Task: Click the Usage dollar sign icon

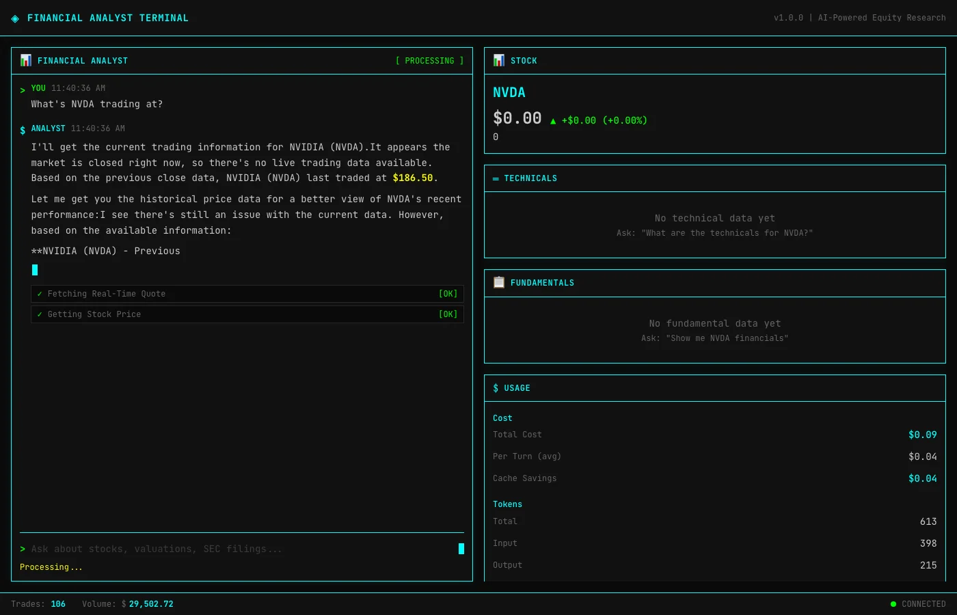Action: [x=496, y=388]
